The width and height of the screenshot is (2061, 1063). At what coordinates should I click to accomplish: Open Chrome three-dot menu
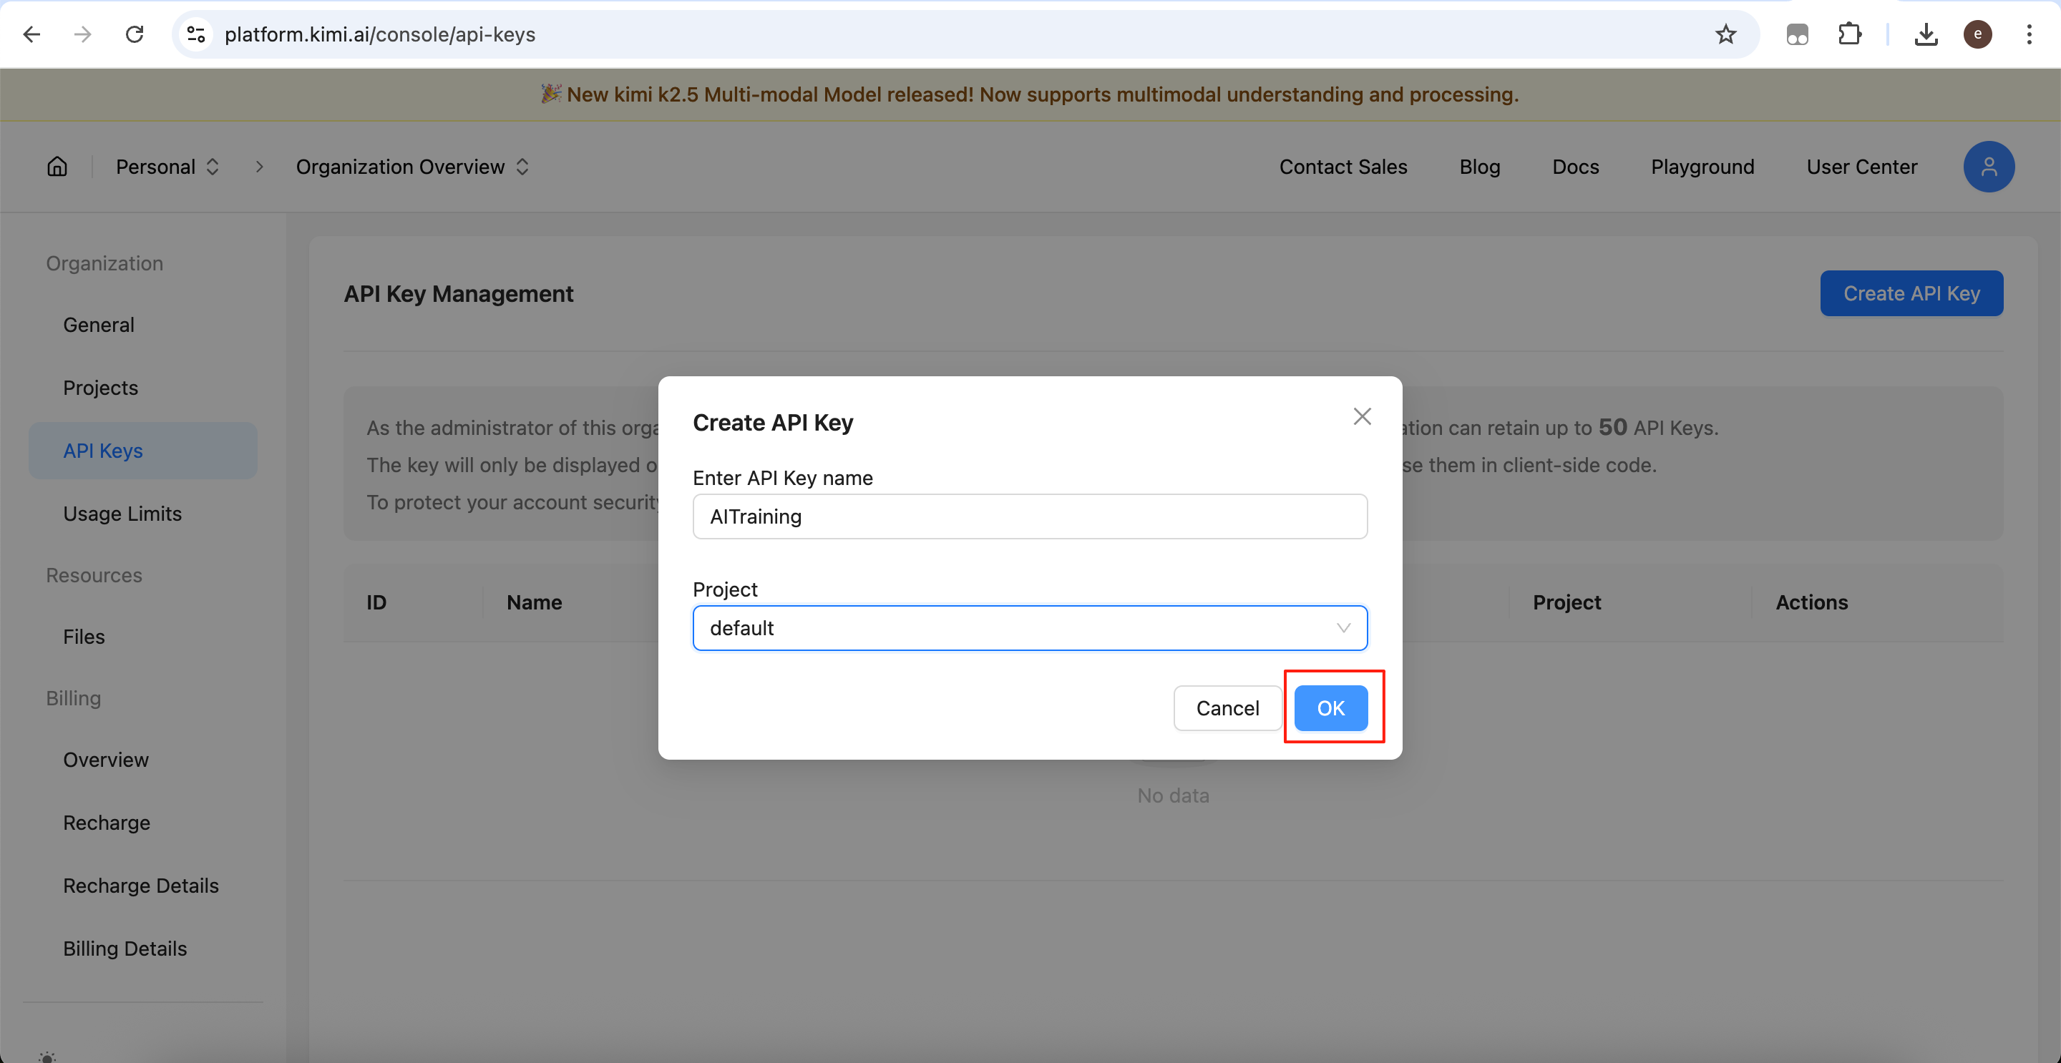(2029, 34)
